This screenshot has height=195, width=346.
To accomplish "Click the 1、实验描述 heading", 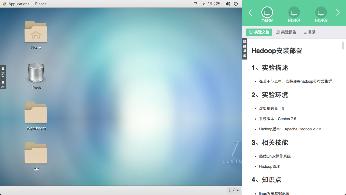I will click(270, 68).
